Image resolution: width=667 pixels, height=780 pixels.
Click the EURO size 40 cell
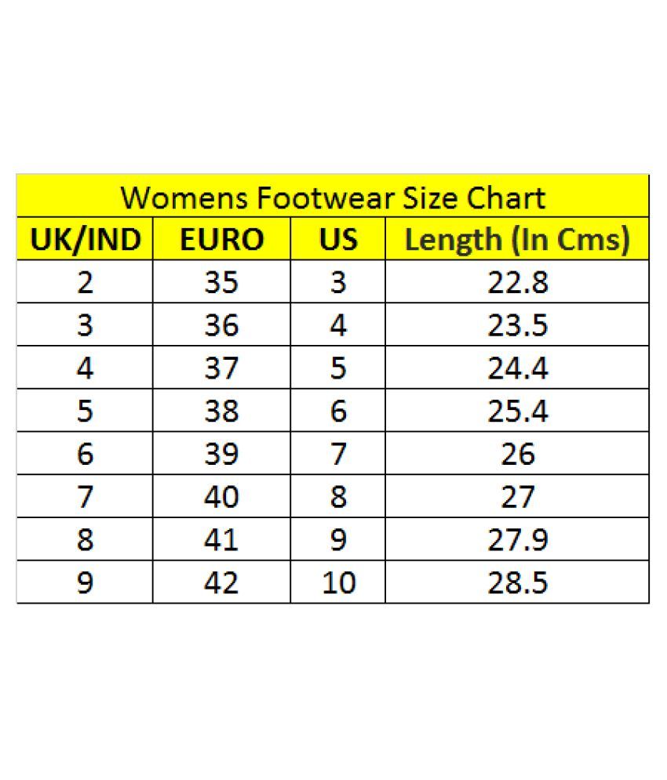221,497
